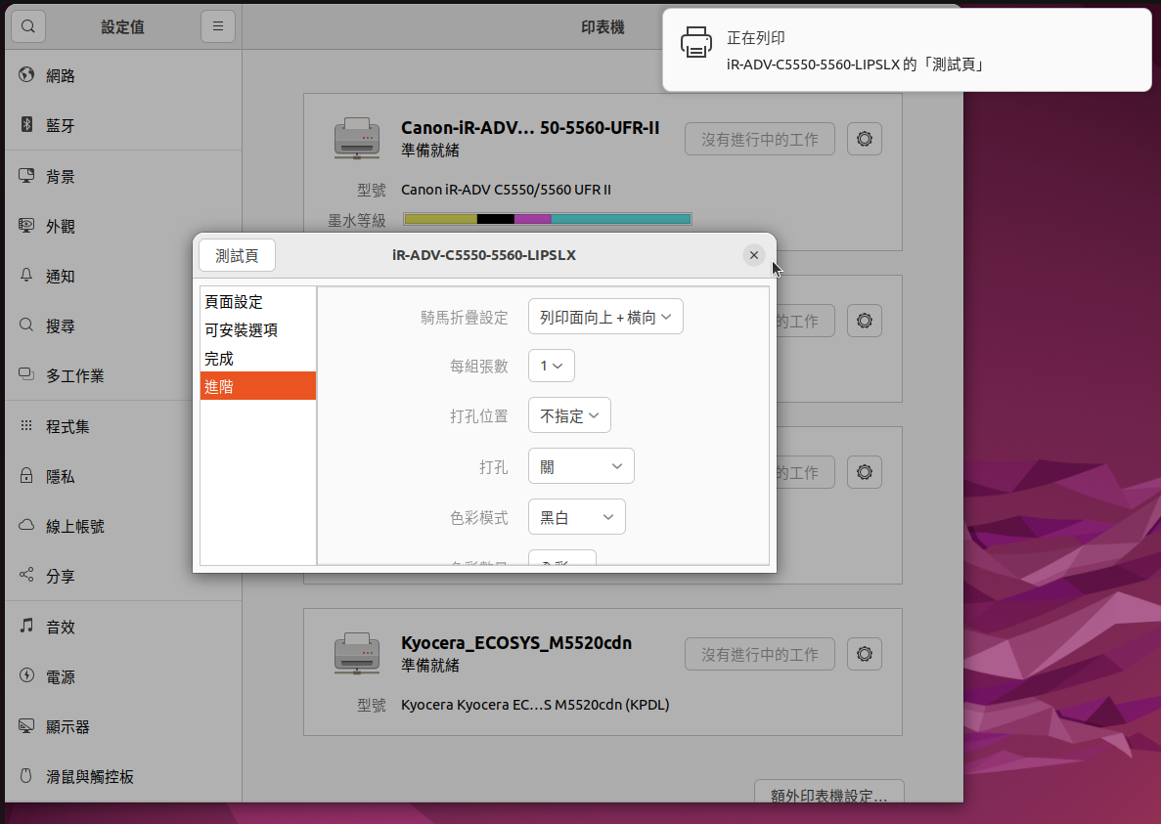Screen dimensions: 1161x824
Task: Select the Background (背景) monitor icon
Action: 26,175
